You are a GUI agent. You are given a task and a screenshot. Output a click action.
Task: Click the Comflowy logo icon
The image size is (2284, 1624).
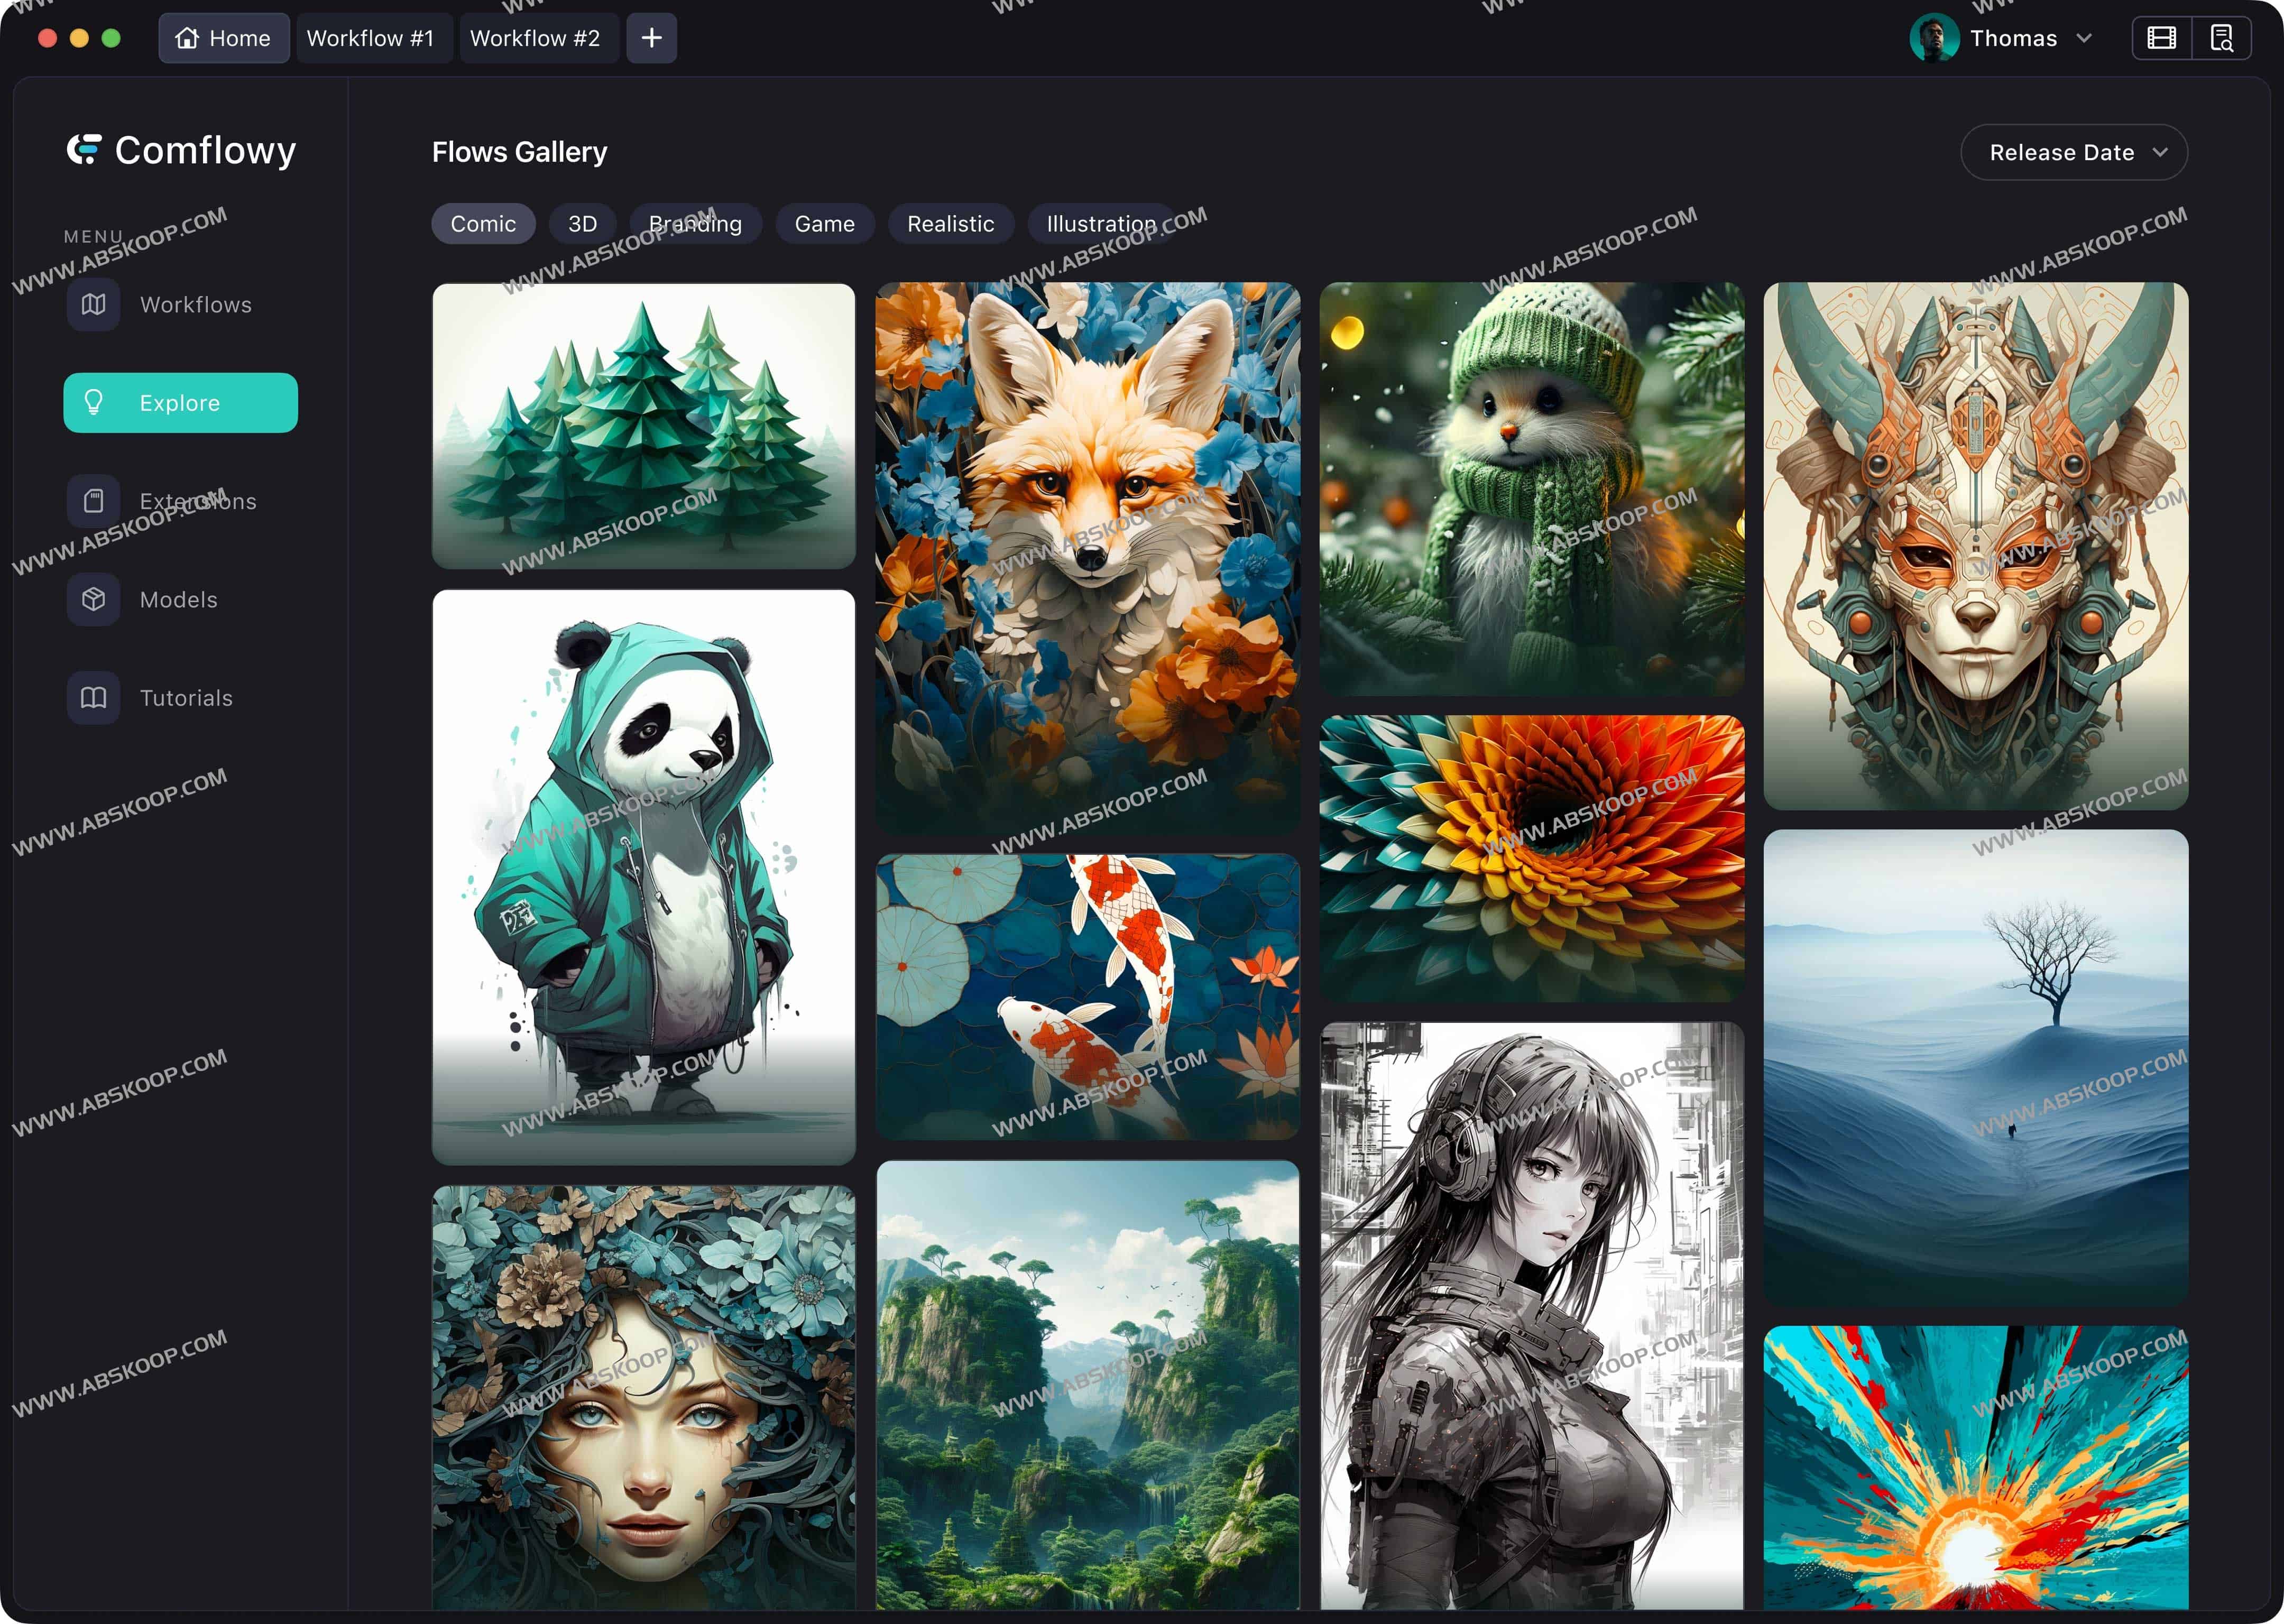tap(84, 150)
